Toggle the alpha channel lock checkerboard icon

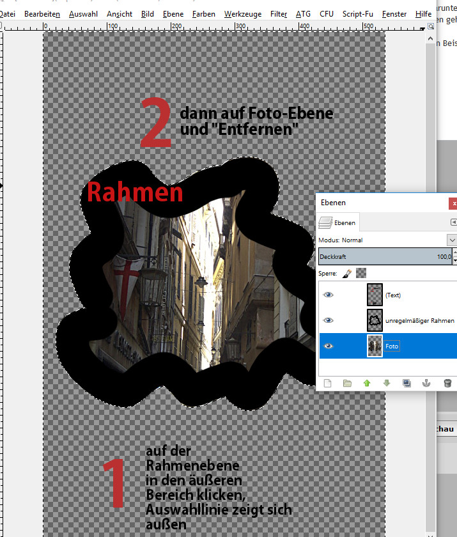361,273
